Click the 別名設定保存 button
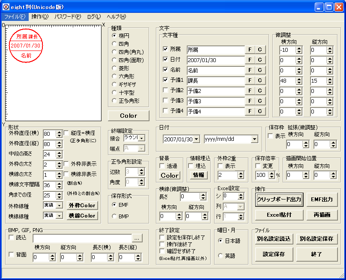The image size is (346, 280). 316,239
